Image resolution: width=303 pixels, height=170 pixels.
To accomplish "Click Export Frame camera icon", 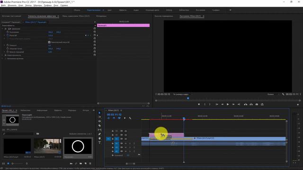I will point(257,104).
